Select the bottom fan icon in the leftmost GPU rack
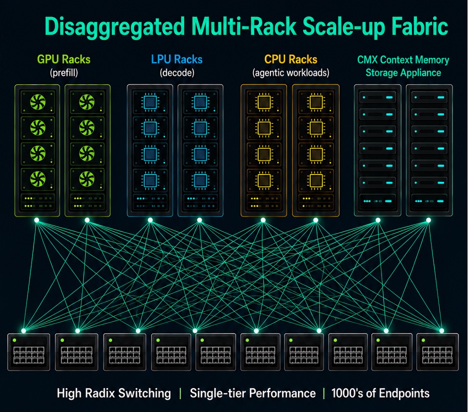 [x=37, y=179]
